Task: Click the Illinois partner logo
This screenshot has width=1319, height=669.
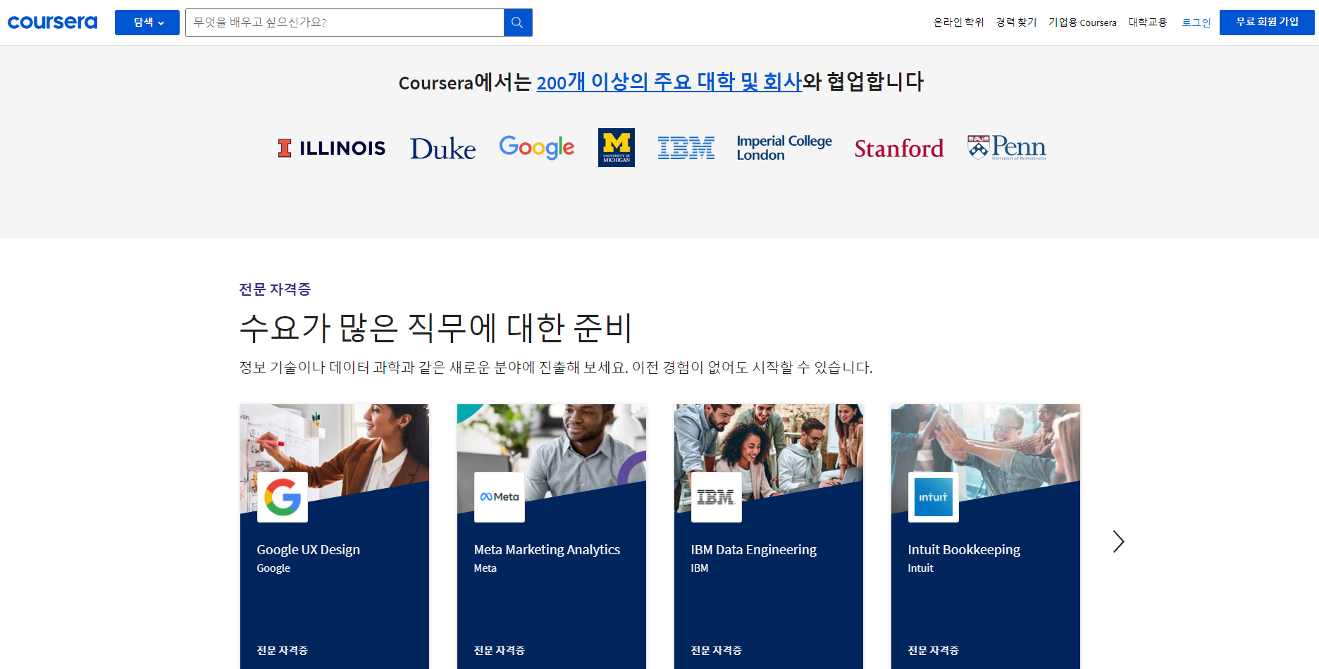Action: [331, 148]
